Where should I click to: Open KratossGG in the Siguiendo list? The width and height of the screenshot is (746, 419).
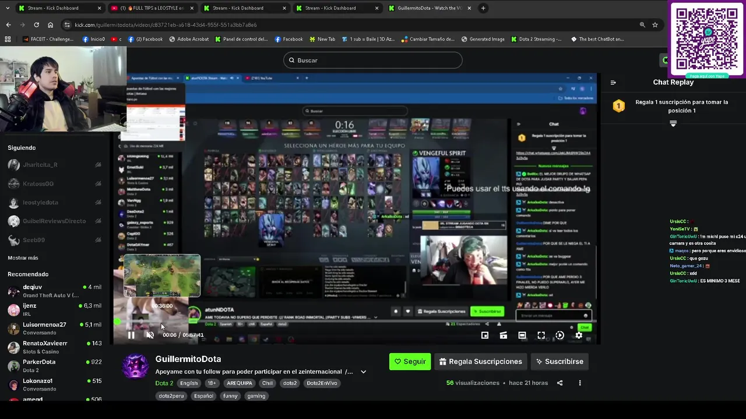(56, 184)
